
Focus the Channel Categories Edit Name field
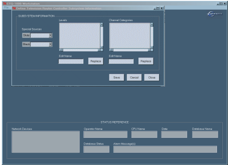tap(121, 61)
